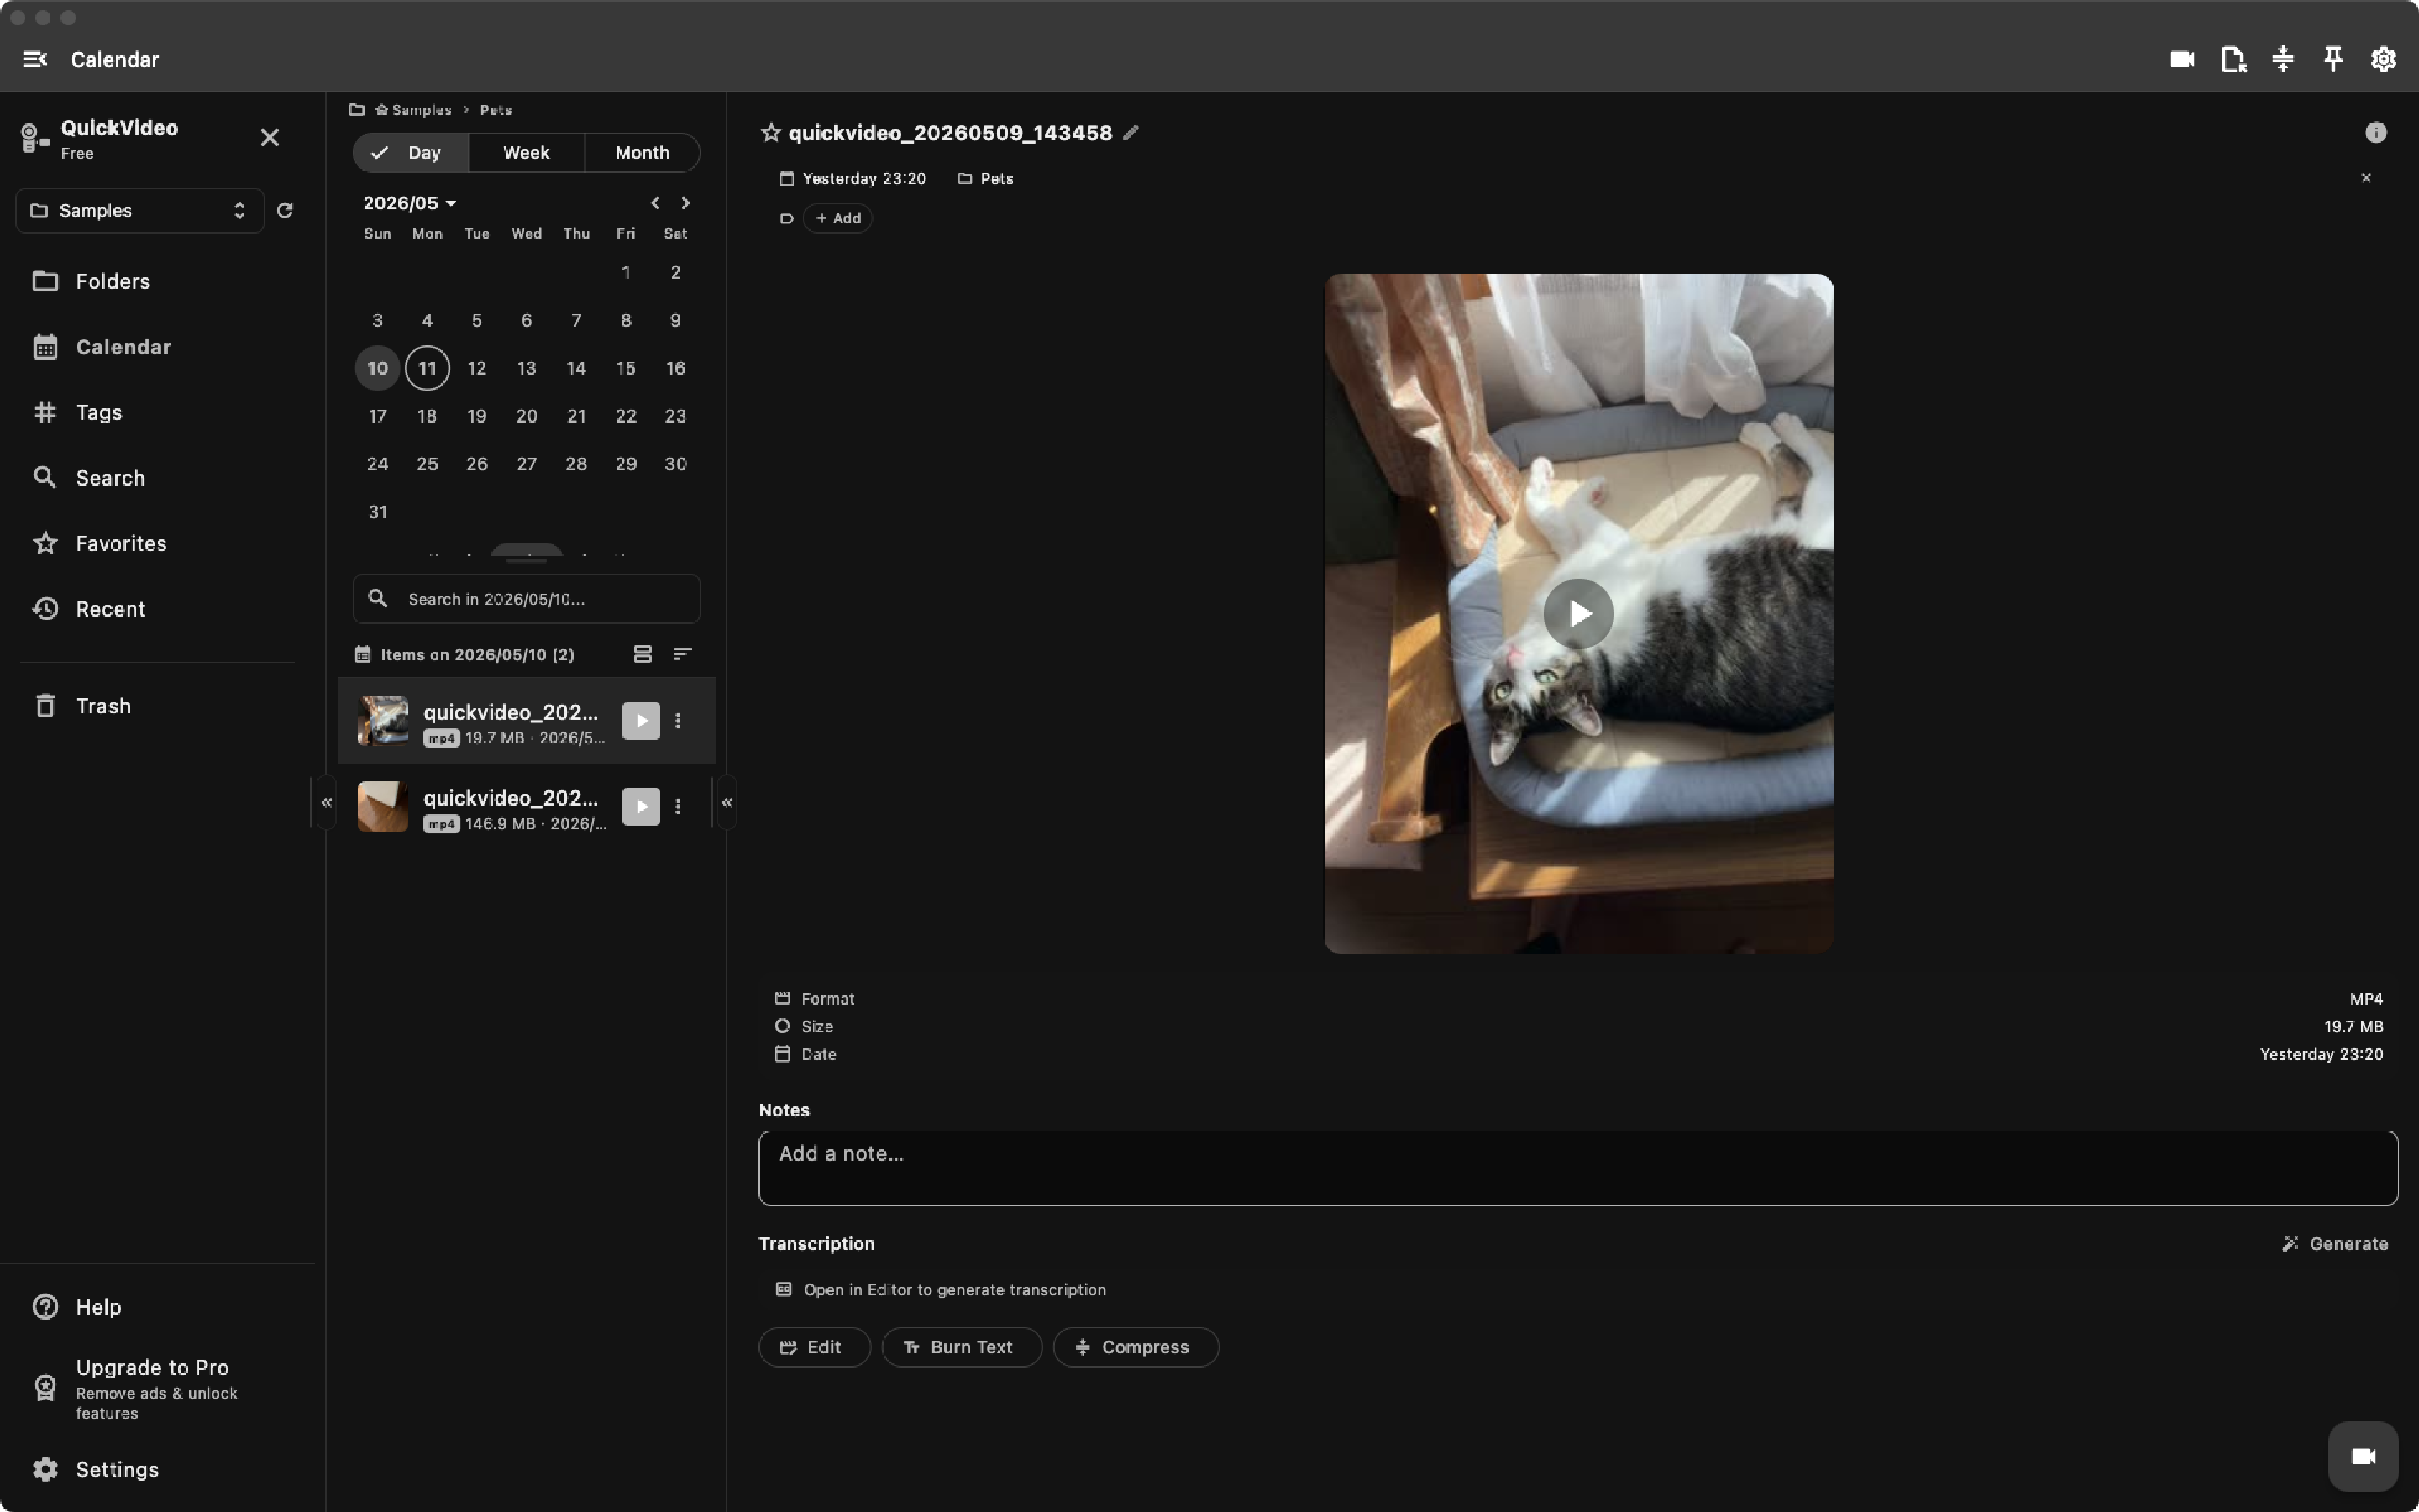
Task: Close the QuickVideo sidebar header
Action: click(270, 137)
